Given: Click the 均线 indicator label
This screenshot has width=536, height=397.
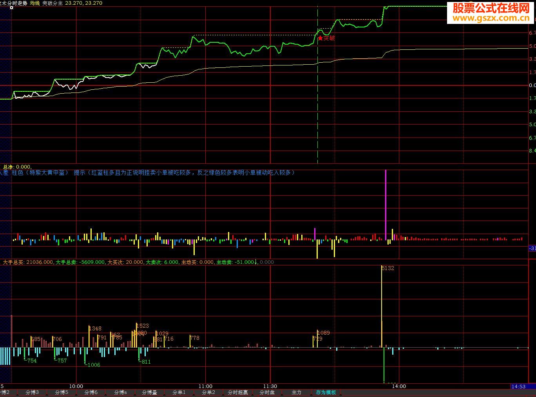Looking at the screenshot, I should [35, 3].
